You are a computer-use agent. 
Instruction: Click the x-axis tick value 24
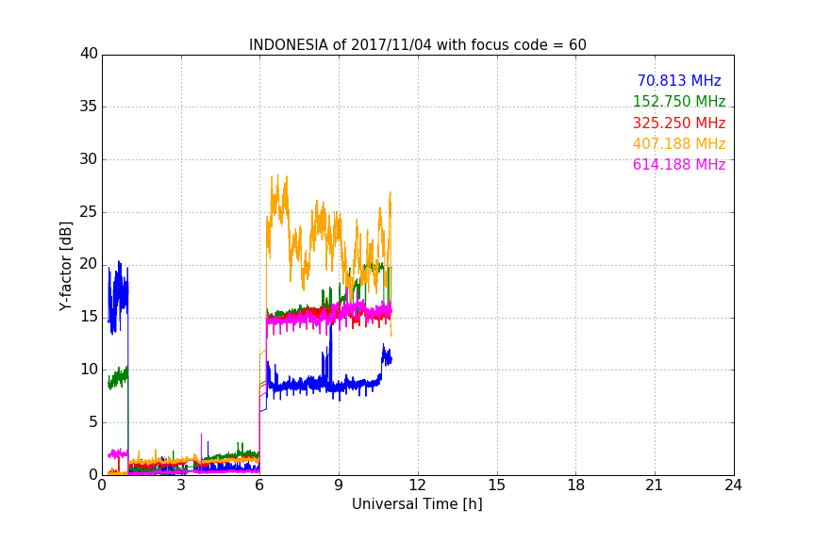tap(733, 485)
